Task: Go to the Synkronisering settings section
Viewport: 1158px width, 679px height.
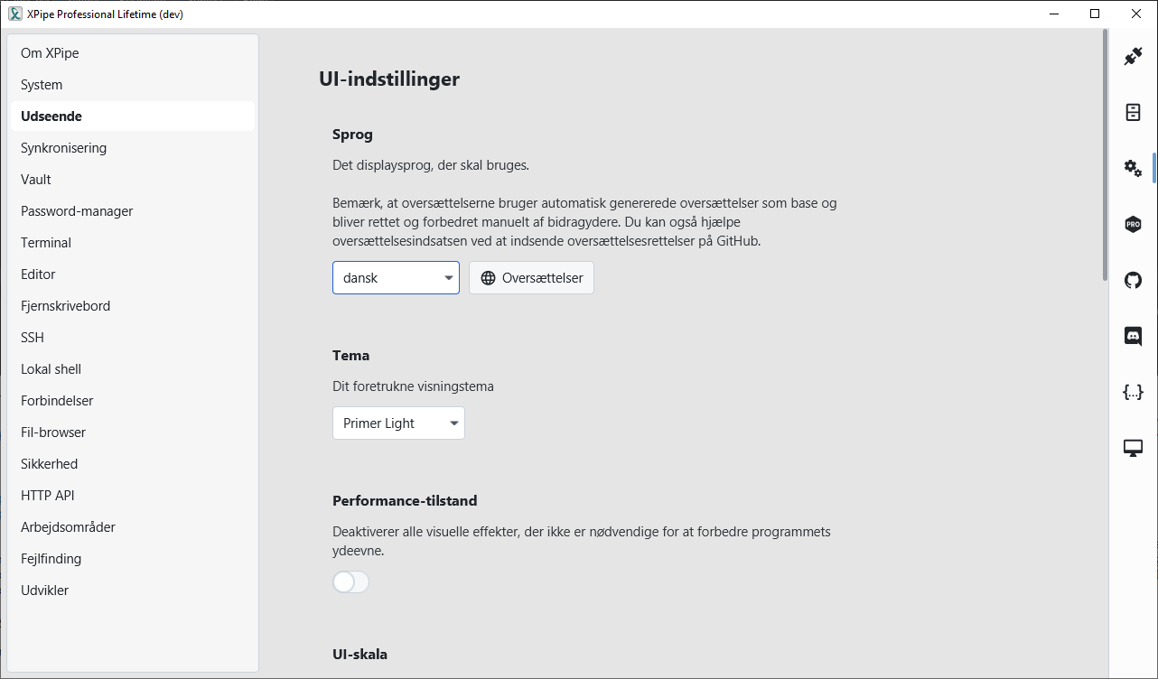Action: (63, 148)
